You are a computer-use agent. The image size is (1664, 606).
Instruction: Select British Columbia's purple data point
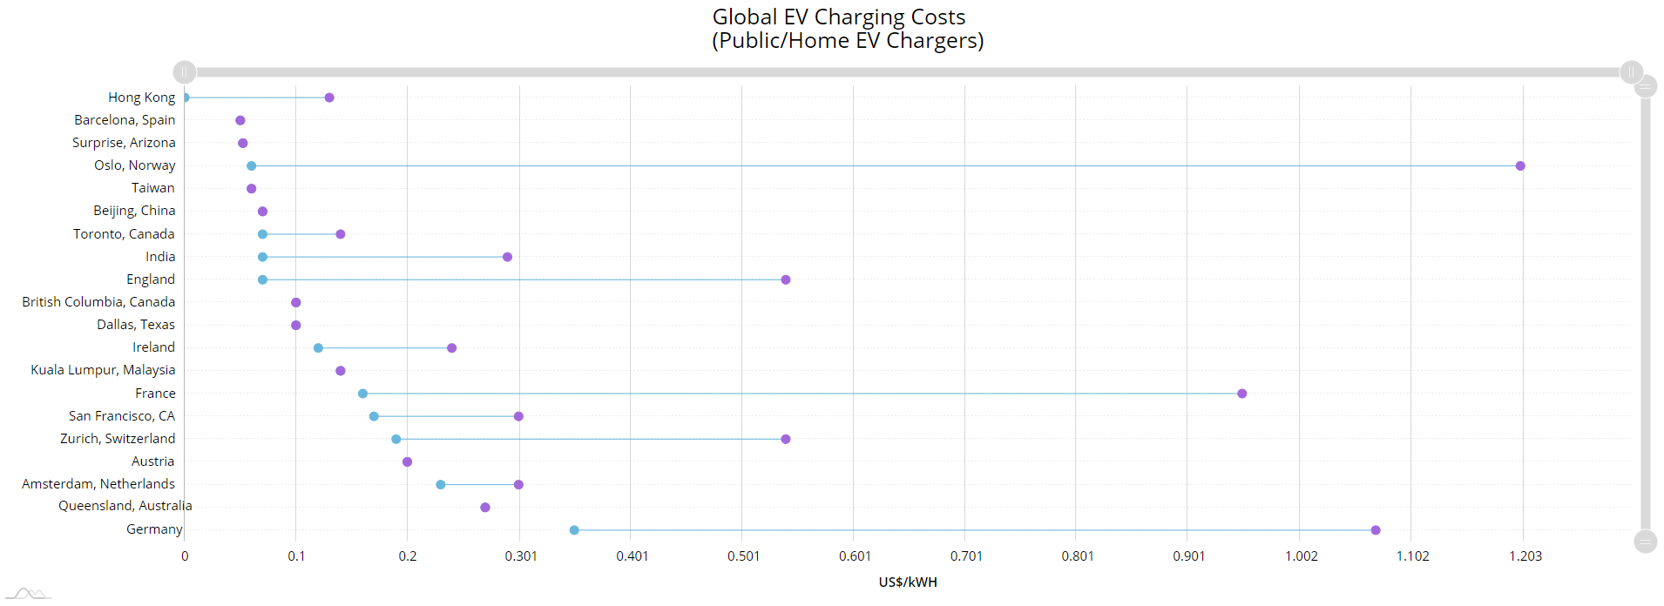tap(296, 302)
